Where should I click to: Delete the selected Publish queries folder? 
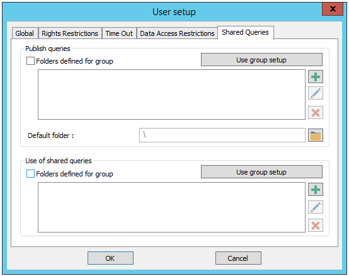[x=316, y=112]
